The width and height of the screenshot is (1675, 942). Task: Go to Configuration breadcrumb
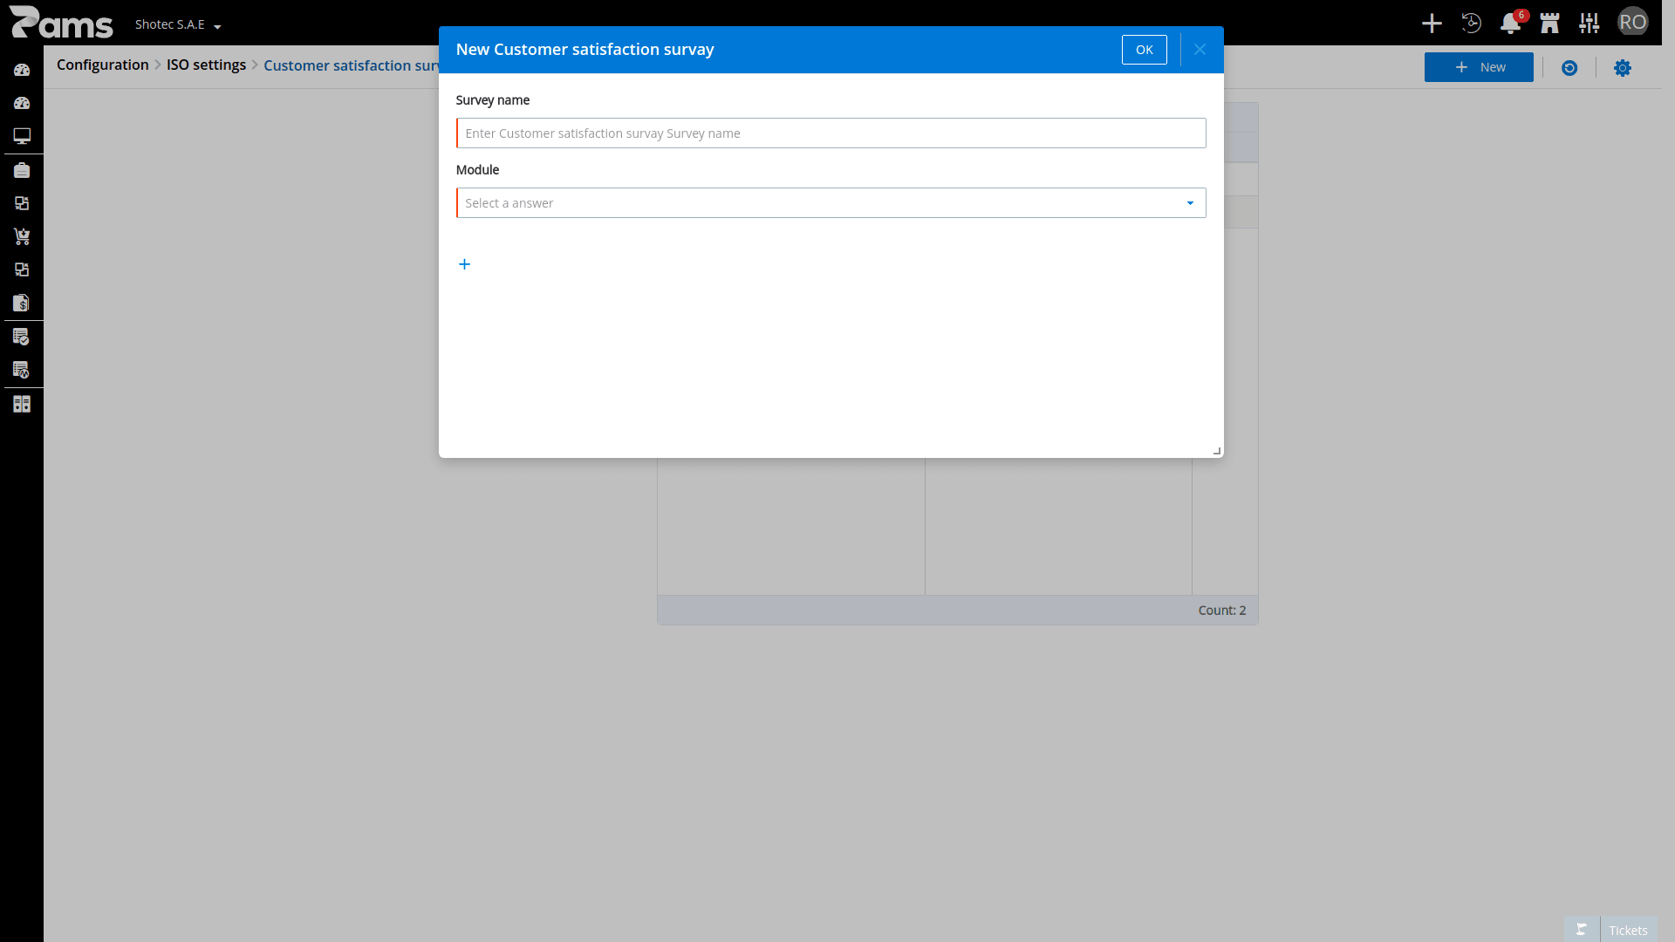pyautogui.click(x=103, y=65)
